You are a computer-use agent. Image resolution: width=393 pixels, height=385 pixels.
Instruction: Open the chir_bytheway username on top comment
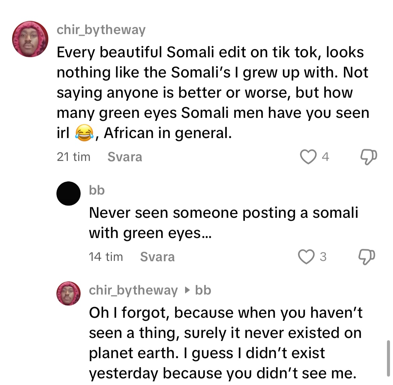101,30
